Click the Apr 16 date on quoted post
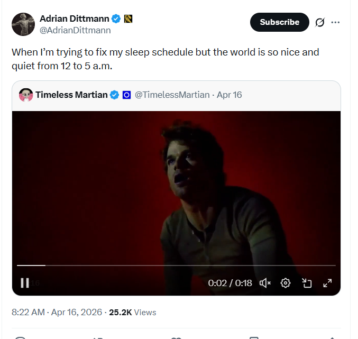This screenshot has width=358, height=339. coord(230,95)
